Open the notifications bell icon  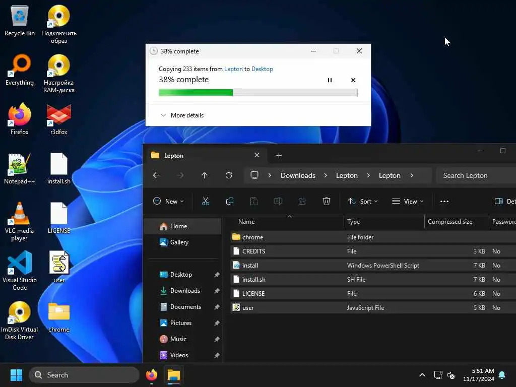coord(502,375)
